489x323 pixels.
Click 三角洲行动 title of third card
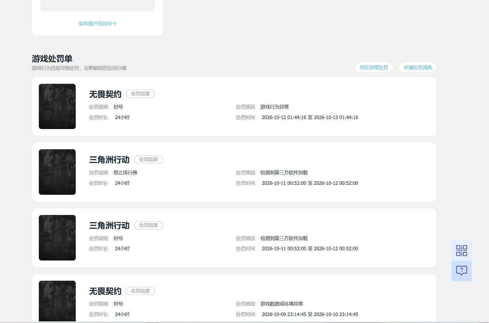[109, 225]
